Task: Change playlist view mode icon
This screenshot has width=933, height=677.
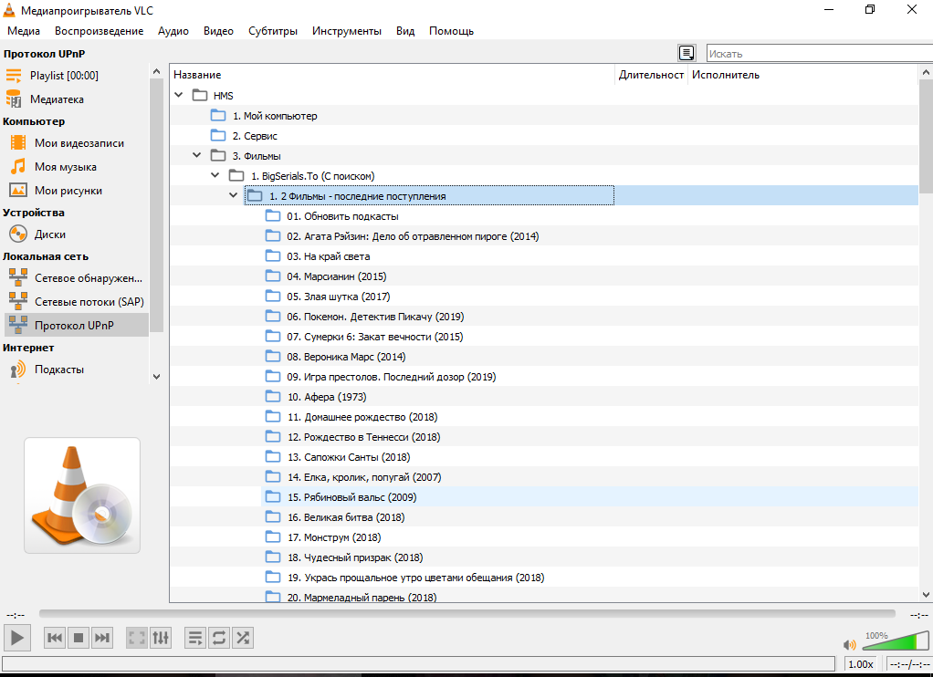Action: point(687,53)
